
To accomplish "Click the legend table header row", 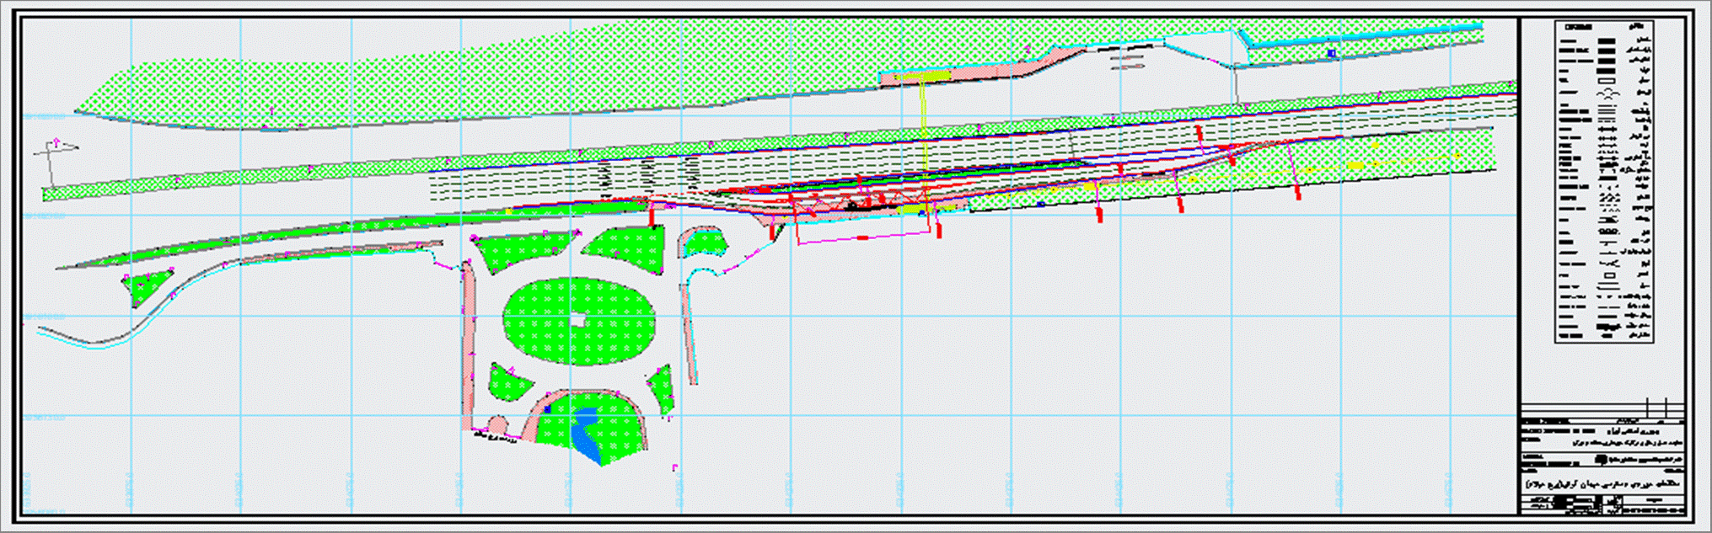I will (1602, 27).
